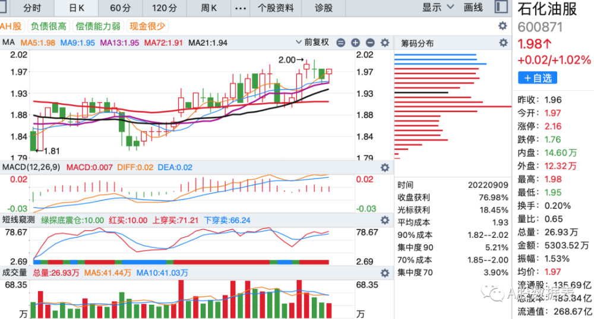Image resolution: width=594 pixels, height=319 pixels.
Task: Switch to 分时 time-share tab
Action: [32, 8]
